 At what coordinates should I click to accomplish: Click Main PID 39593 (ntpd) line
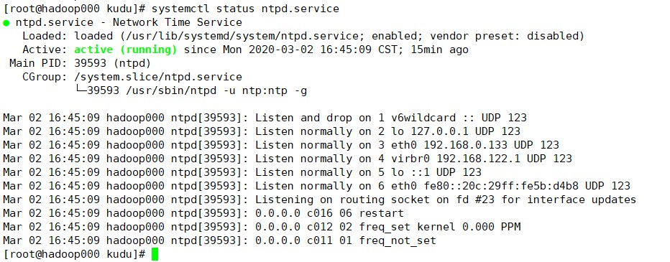(x=81, y=64)
